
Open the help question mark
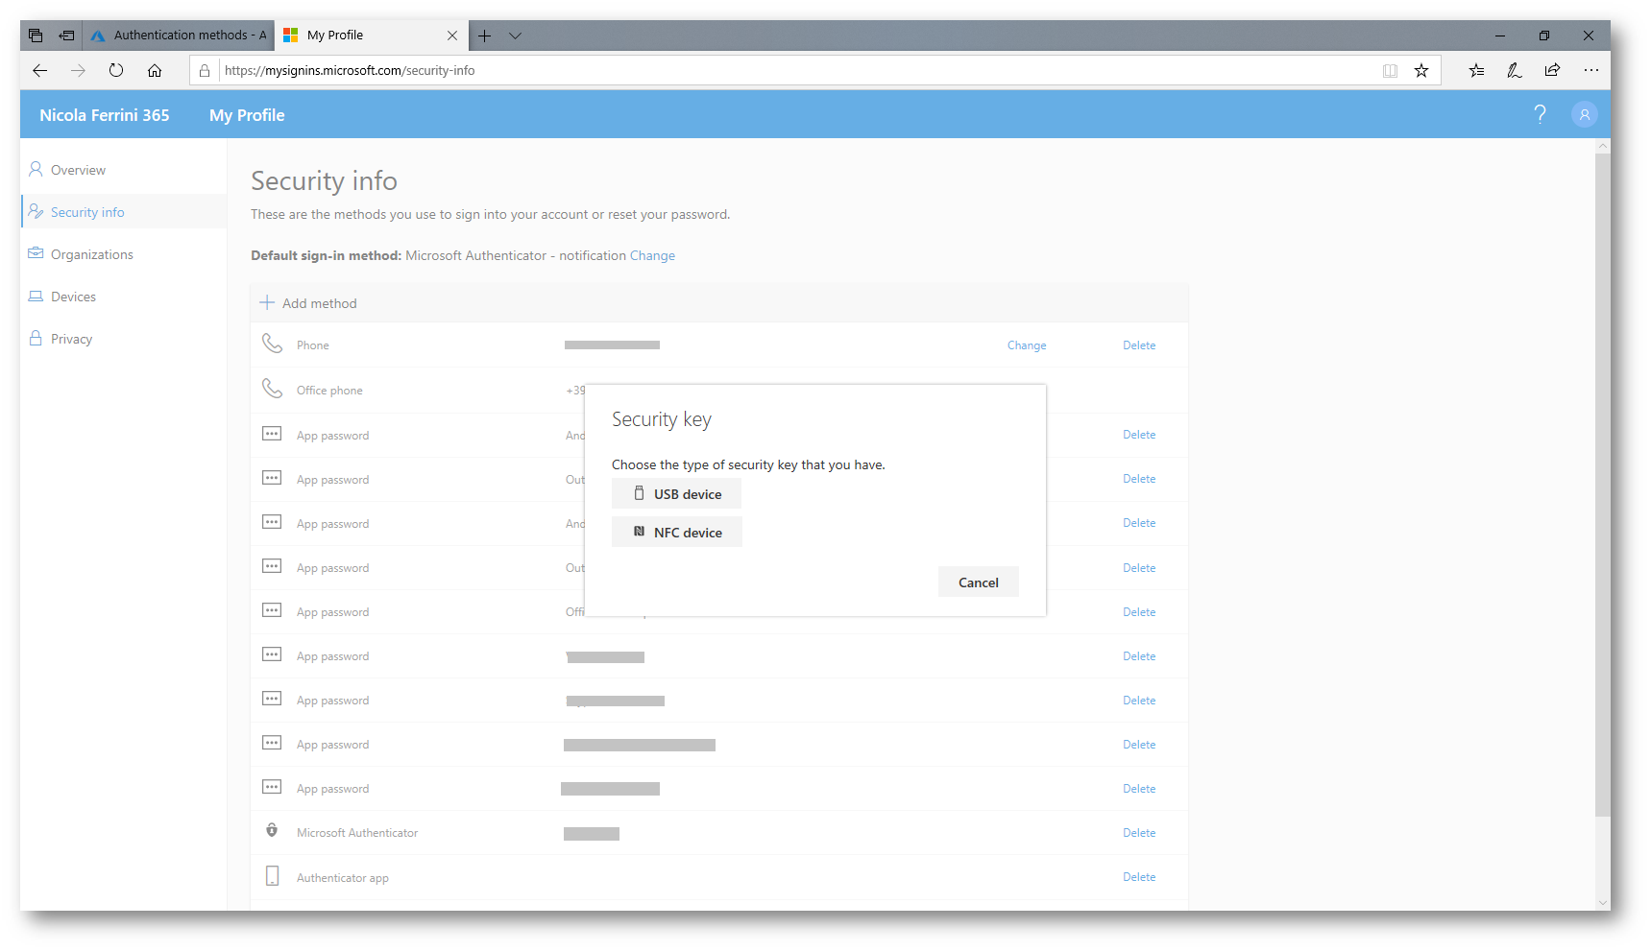1541,114
